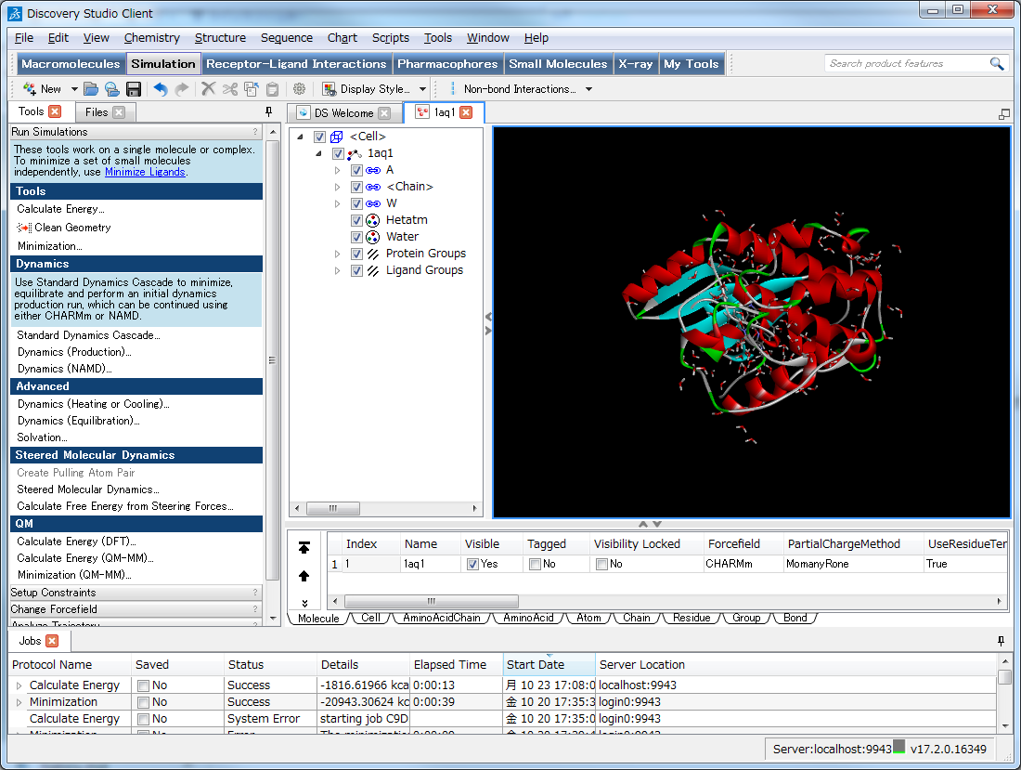The image size is (1021, 770).
Task: Expand the Protein Groups tree node
Action: (x=338, y=254)
